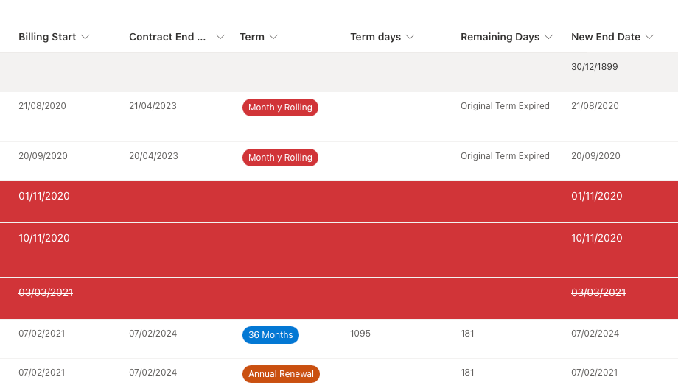
Task: Open the New End Date column dropdown
Action: [x=649, y=37]
